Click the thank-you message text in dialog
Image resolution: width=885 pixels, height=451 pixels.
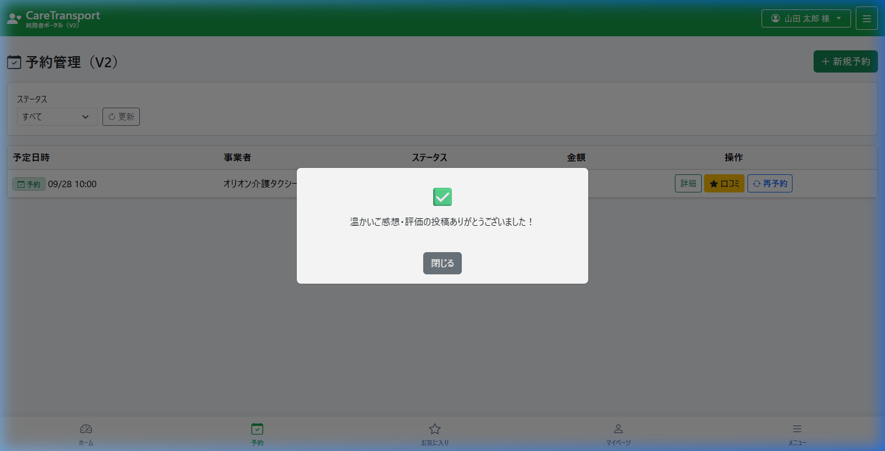click(442, 222)
